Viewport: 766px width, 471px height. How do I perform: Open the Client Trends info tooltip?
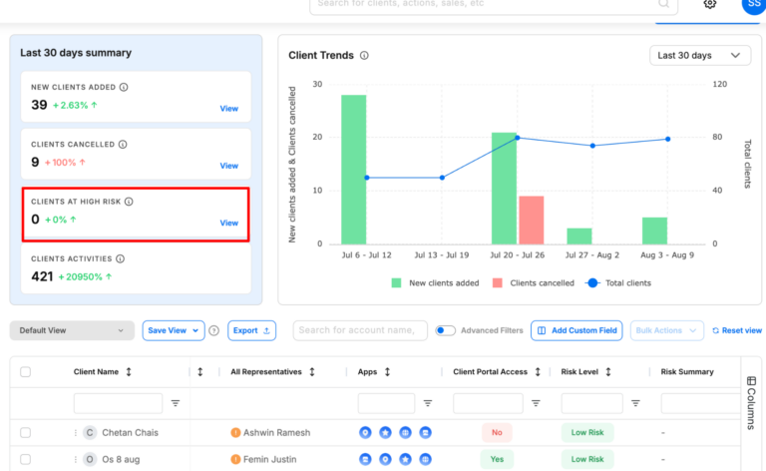[x=364, y=55]
